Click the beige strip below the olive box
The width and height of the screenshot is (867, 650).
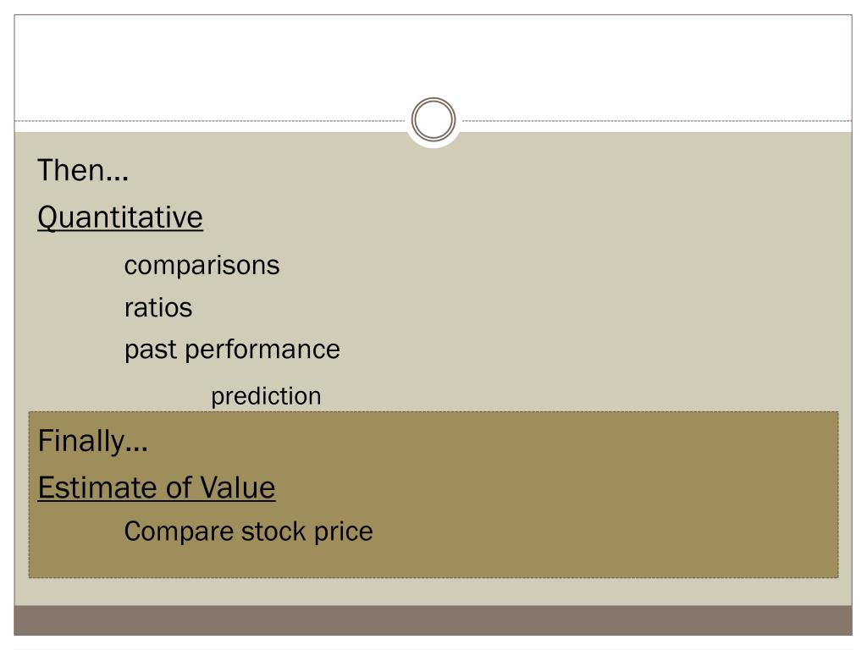433,592
